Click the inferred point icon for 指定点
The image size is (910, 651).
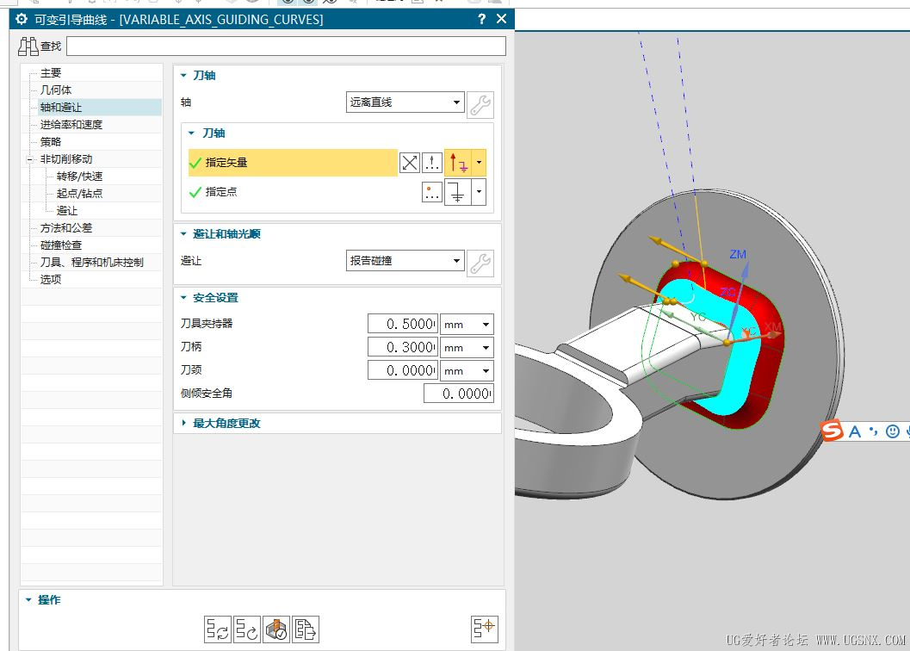(x=457, y=192)
